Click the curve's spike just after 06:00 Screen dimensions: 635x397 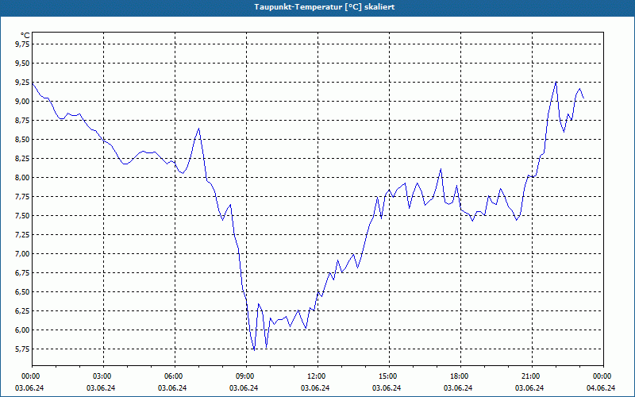199,129
